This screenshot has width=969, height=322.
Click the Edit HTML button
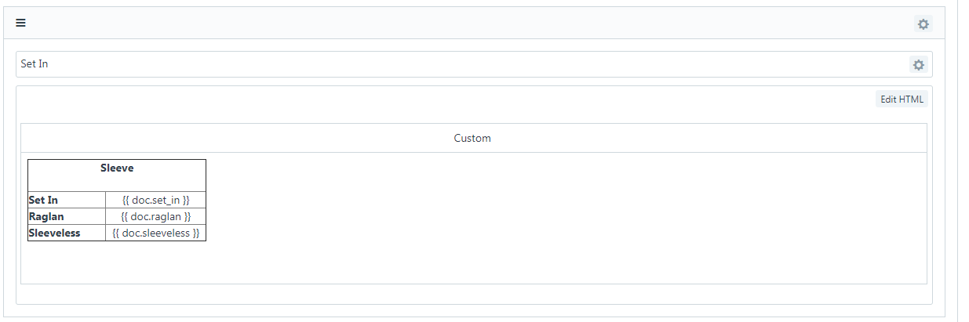click(x=902, y=99)
